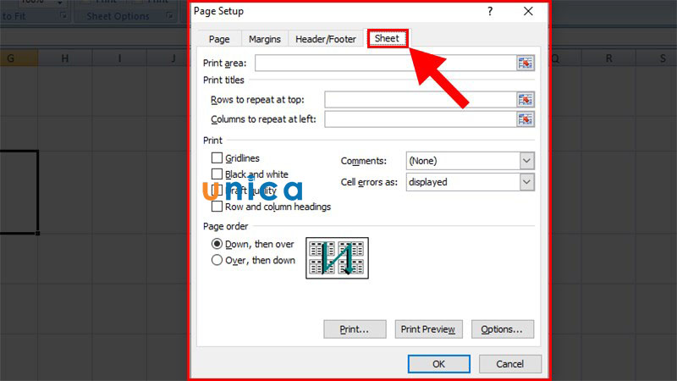677x381 pixels.
Task: Click the Rows to repeat range selector icon
Action: pyautogui.click(x=526, y=100)
